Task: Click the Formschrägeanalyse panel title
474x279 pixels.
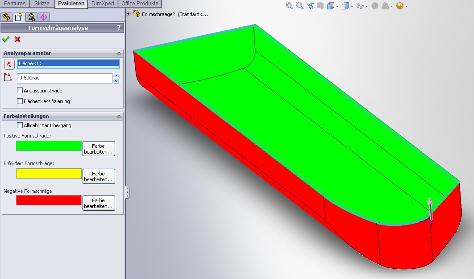Action: click(x=58, y=28)
